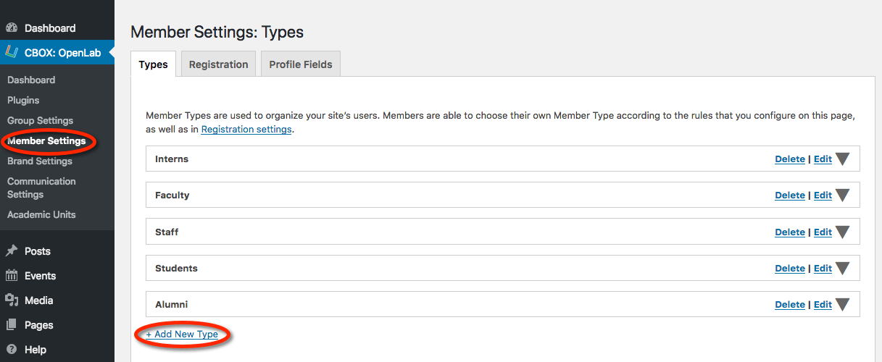Expand the Interns member type row

click(x=842, y=159)
